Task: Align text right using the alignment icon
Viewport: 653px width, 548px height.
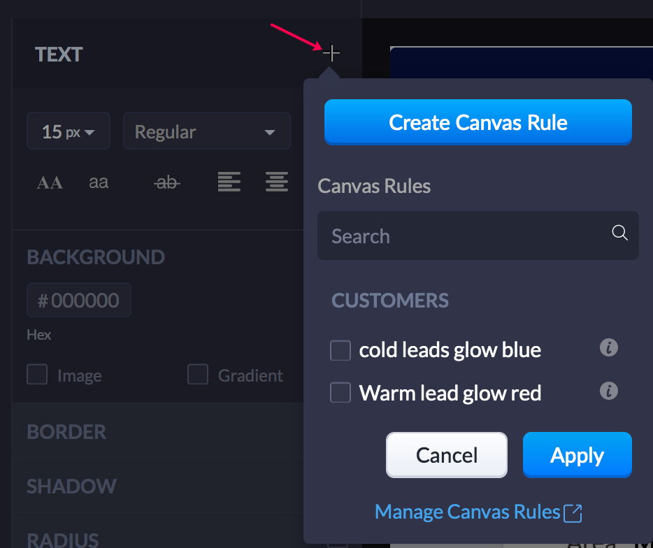Action: click(x=277, y=180)
